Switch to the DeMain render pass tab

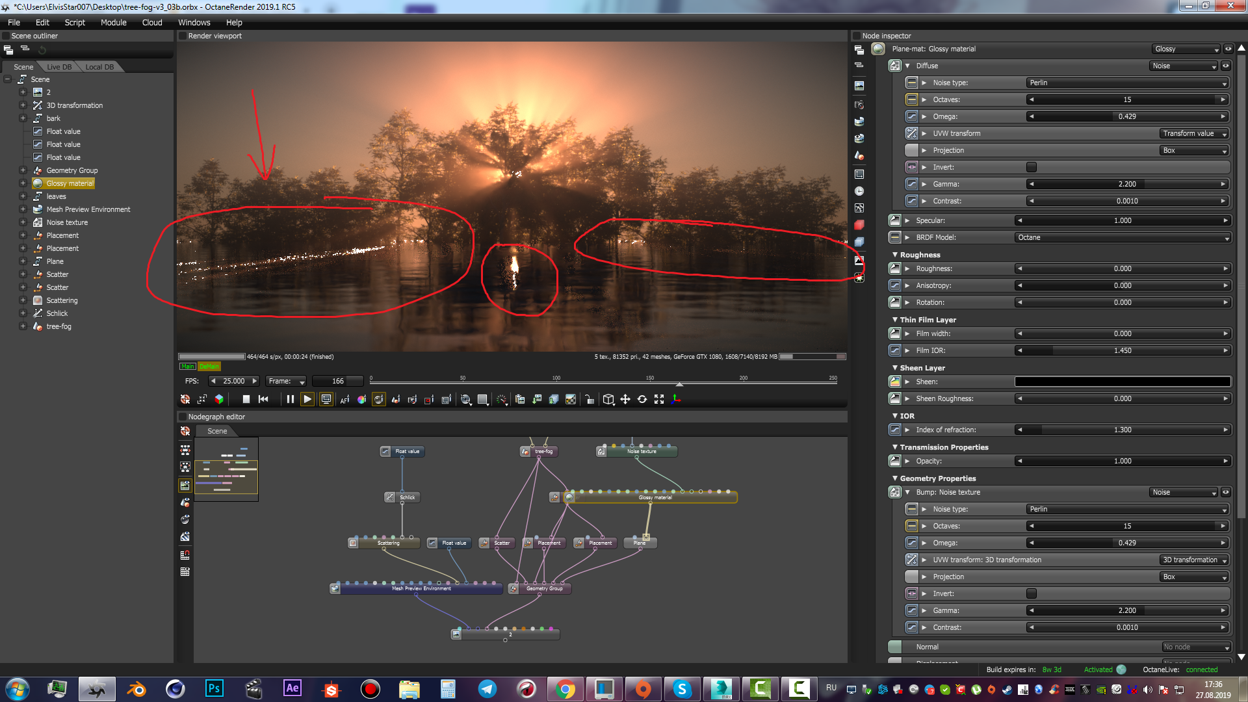click(x=209, y=367)
